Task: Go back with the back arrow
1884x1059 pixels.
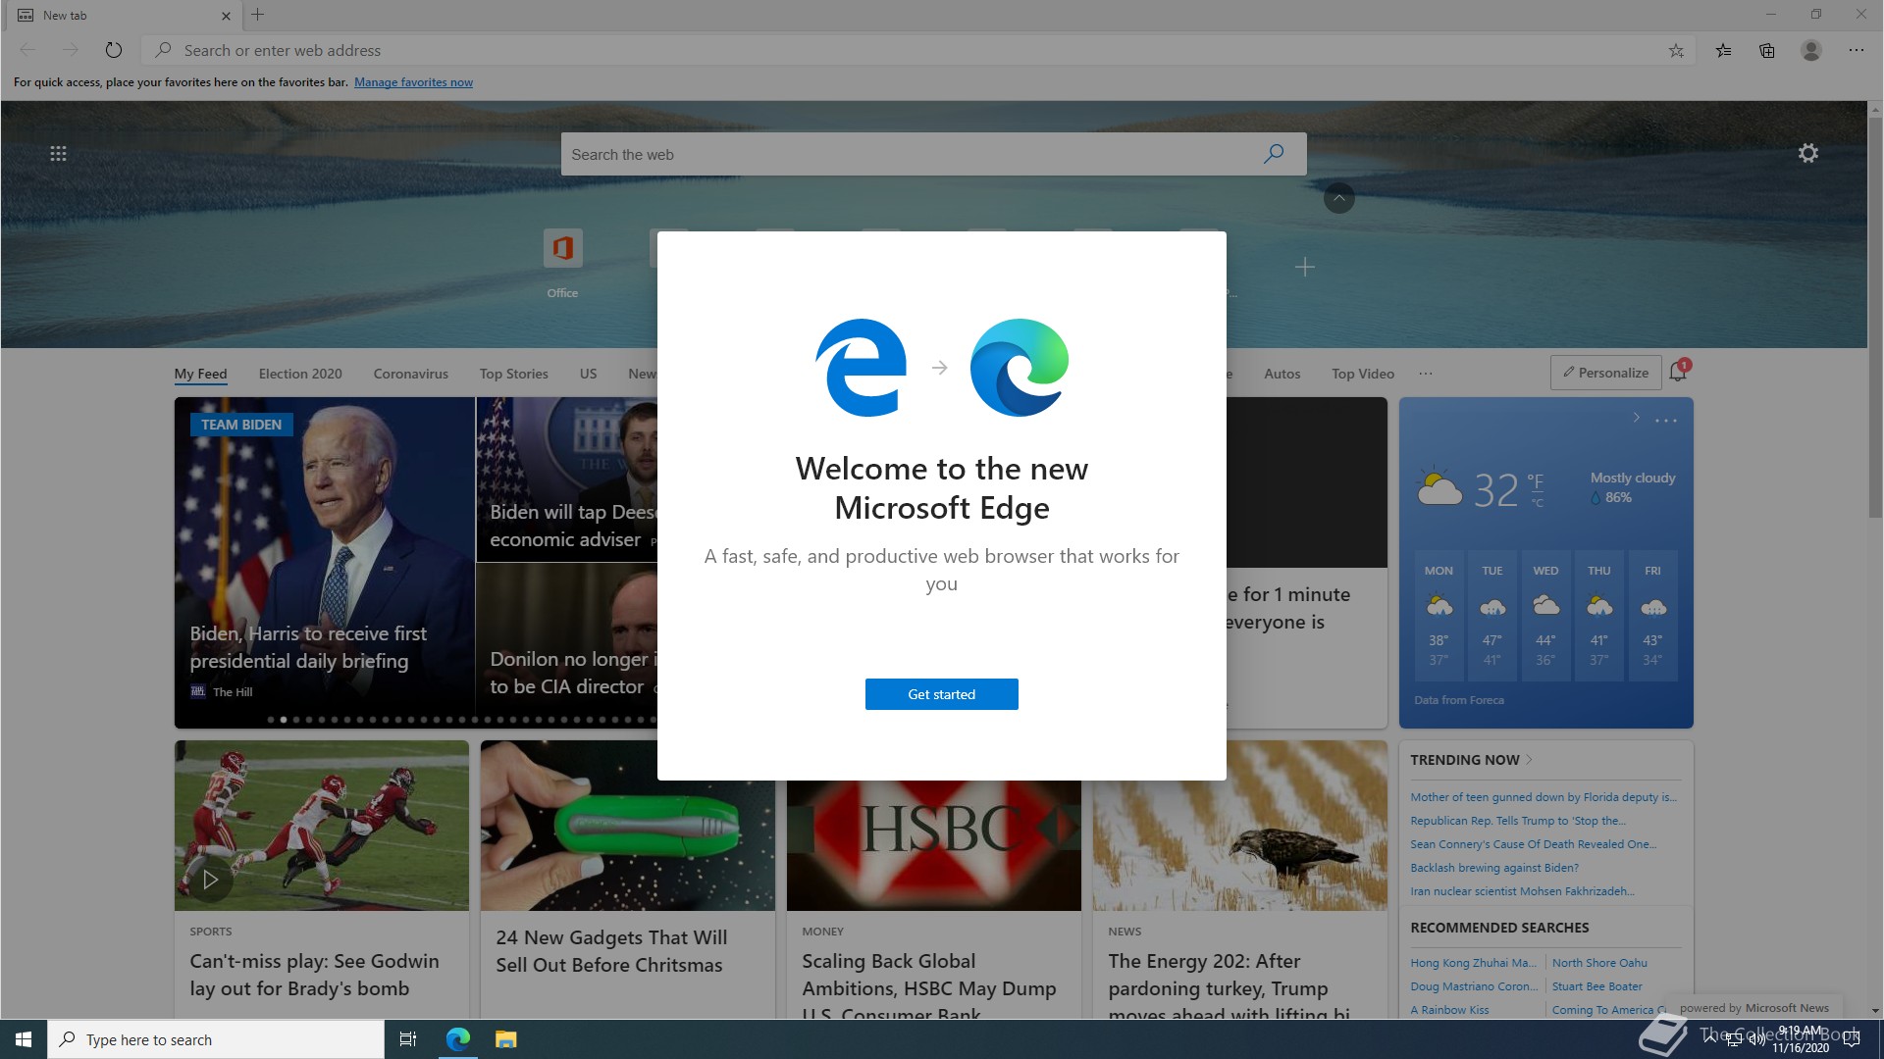Action: click(x=27, y=50)
